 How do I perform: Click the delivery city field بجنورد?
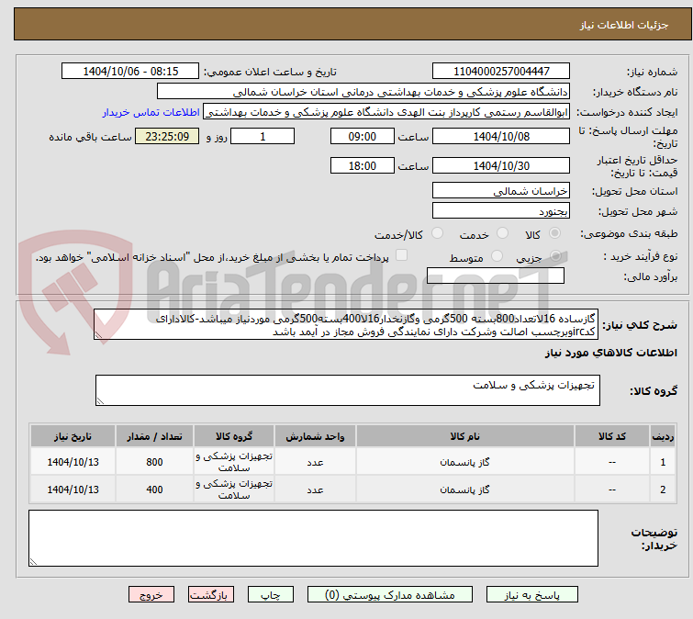point(501,211)
